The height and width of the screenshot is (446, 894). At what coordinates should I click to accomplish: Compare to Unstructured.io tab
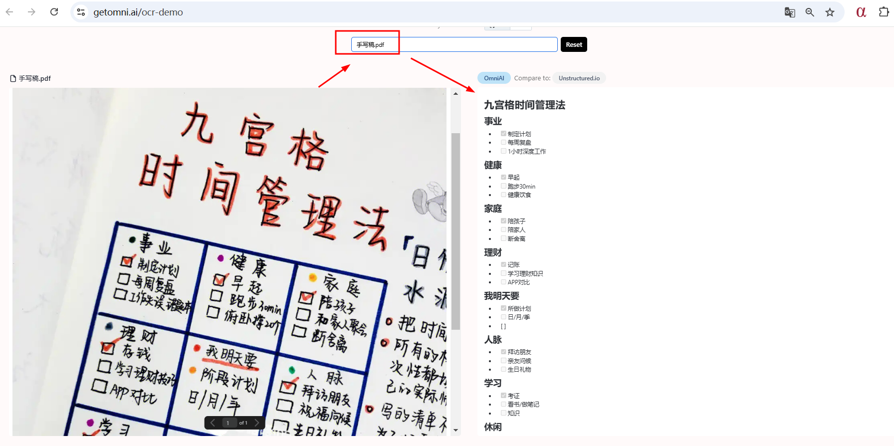pyautogui.click(x=579, y=78)
